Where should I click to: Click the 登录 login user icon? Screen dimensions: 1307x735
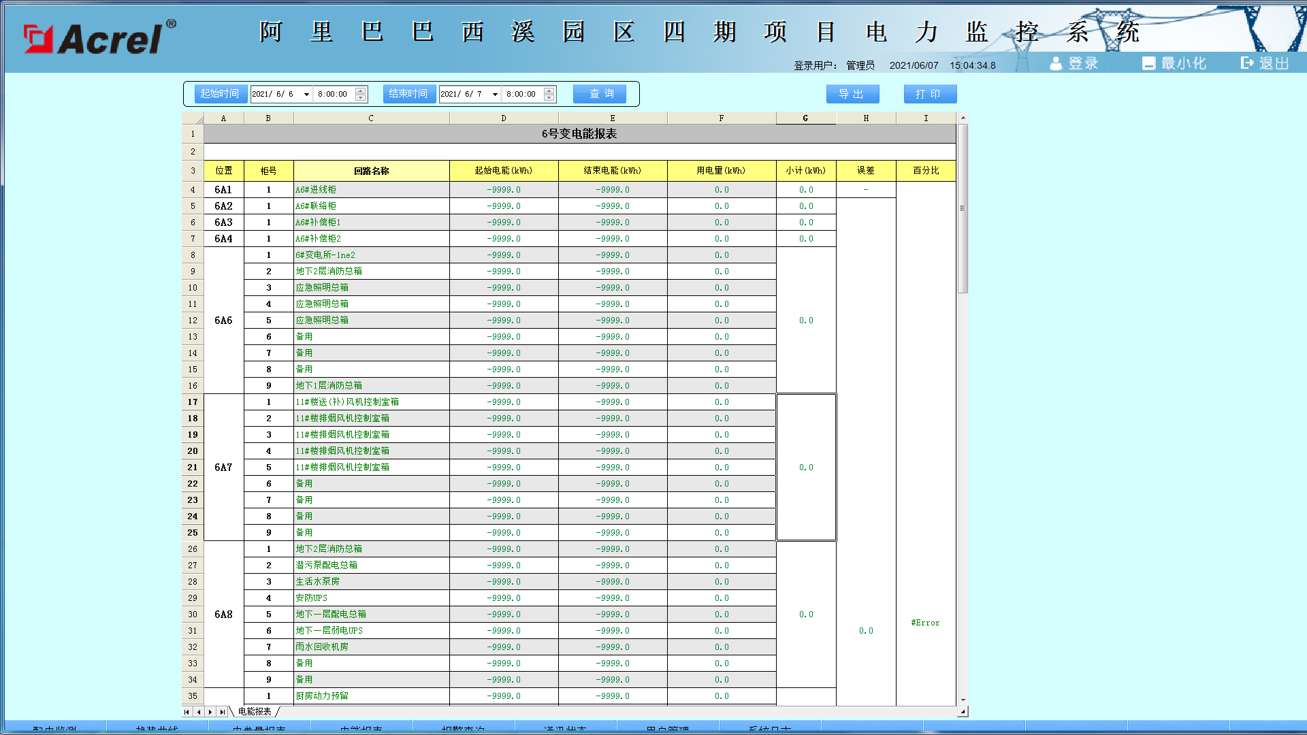click(1056, 63)
